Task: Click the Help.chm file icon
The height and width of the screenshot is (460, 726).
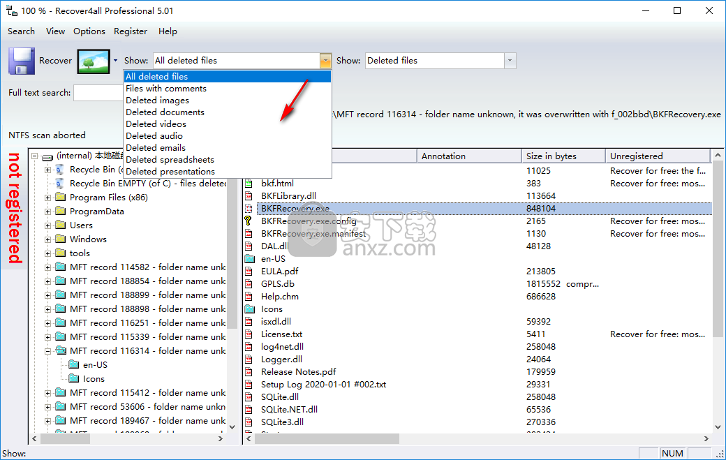Action: click(x=249, y=296)
